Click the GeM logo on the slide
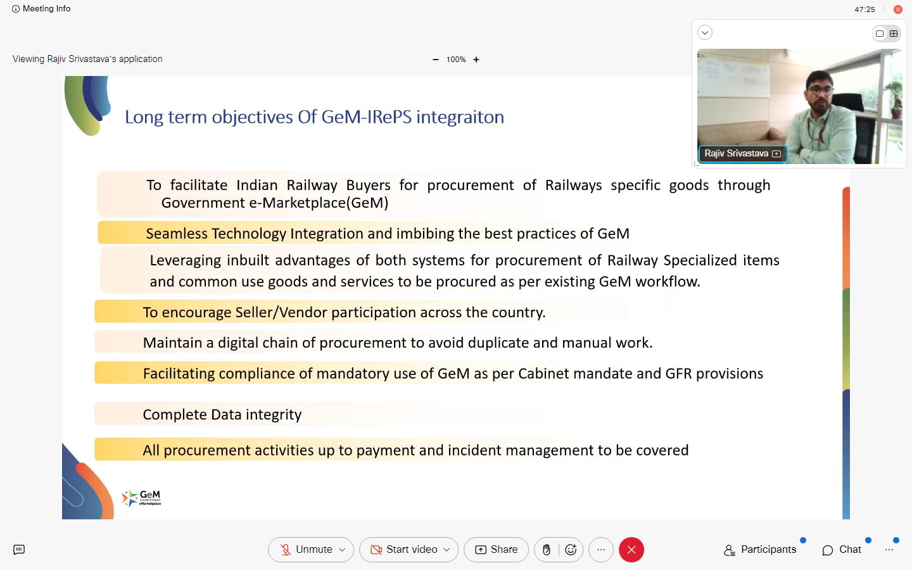This screenshot has height=570, width=912. [141, 498]
